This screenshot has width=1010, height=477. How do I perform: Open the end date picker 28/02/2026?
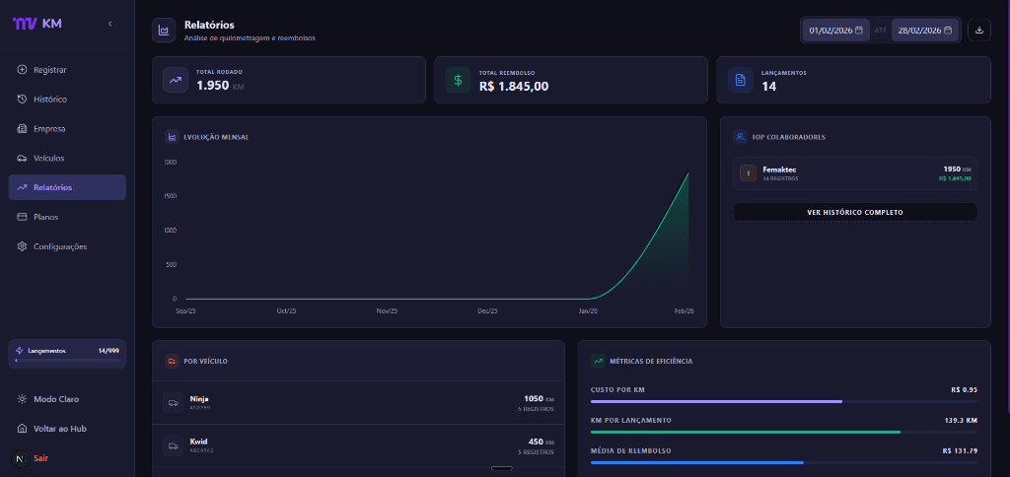(x=925, y=31)
